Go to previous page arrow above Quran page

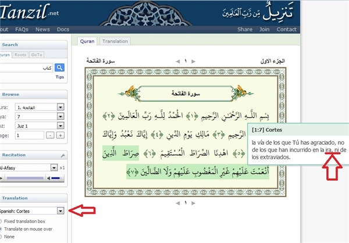pyautogui.click(x=177, y=61)
